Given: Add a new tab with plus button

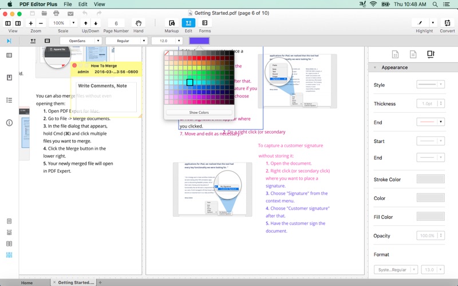Looking at the screenshot, I should tap(100, 282).
